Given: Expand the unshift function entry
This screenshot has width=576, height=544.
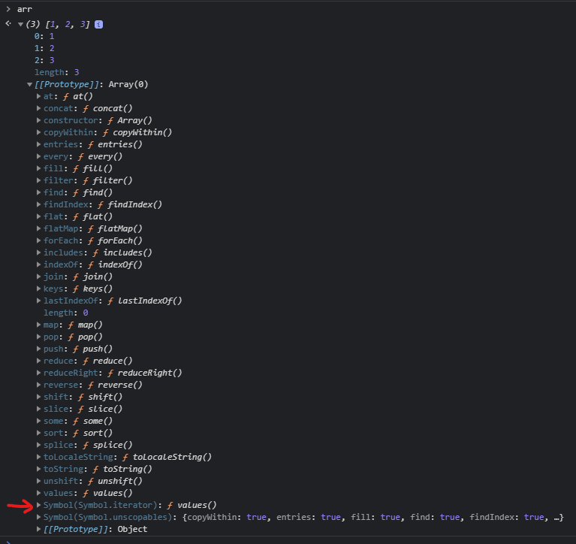Looking at the screenshot, I should point(38,481).
